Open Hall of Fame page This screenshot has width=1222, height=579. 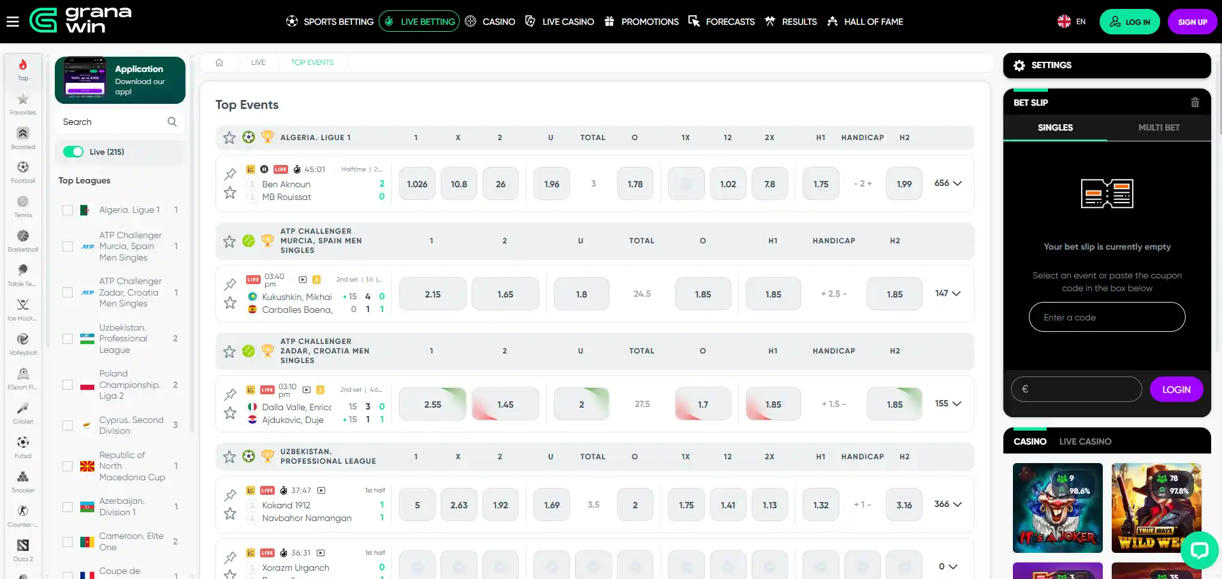coord(864,22)
